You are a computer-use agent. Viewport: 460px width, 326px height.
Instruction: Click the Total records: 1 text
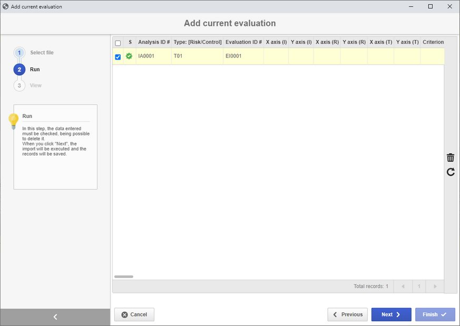coord(371,287)
